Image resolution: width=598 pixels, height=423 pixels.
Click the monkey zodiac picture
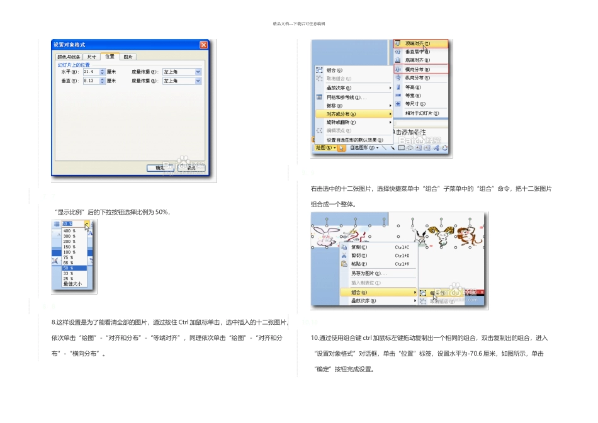[x=470, y=236]
